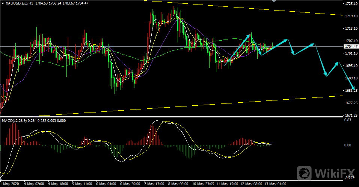
Task: Click the 1725.10 price axis label
Action: [x=351, y=4]
